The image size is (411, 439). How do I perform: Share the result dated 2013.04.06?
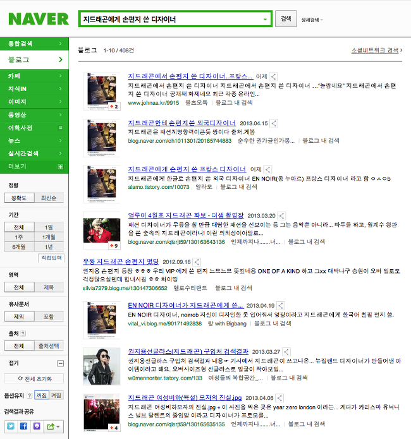(279, 398)
